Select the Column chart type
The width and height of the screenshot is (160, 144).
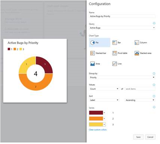(140, 43)
